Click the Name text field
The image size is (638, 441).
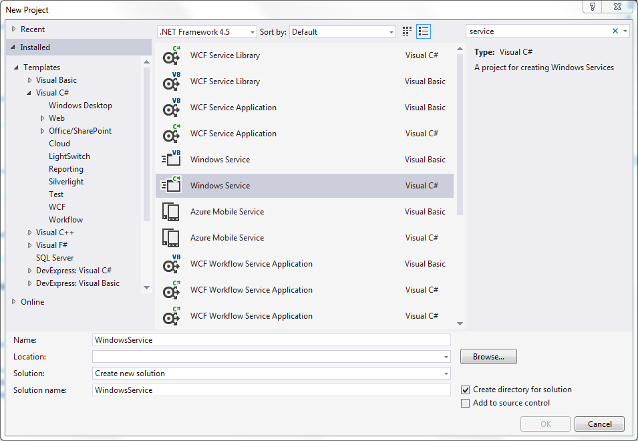(271, 340)
